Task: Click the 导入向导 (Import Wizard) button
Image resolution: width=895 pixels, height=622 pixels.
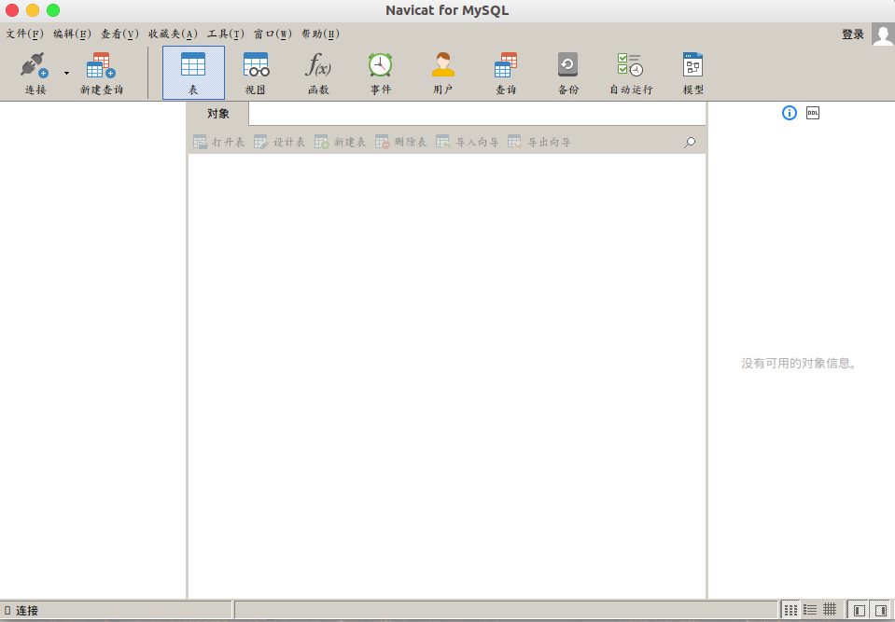Action: pos(467,142)
